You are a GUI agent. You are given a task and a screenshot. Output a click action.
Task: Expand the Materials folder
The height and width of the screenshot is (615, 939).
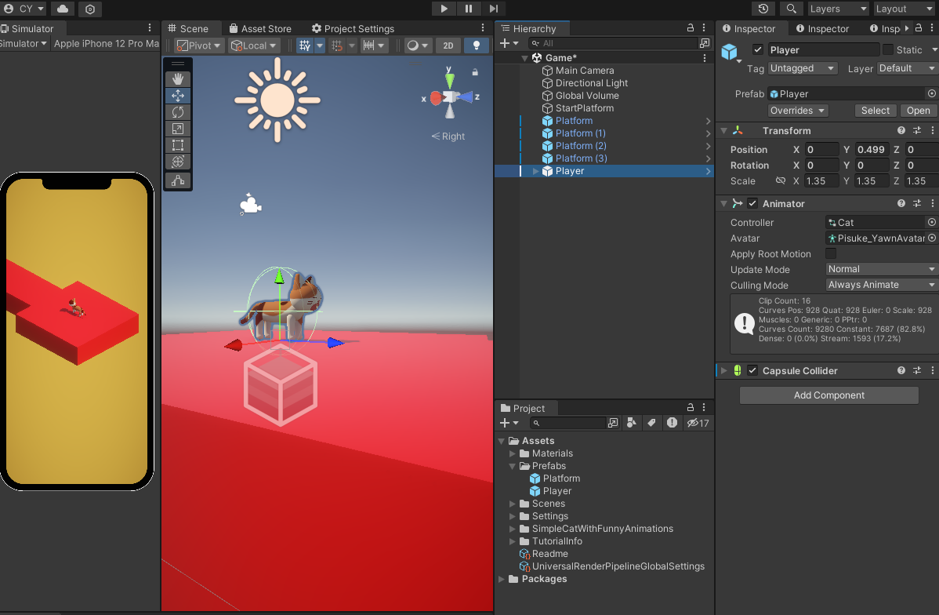click(x=512, y=453)
